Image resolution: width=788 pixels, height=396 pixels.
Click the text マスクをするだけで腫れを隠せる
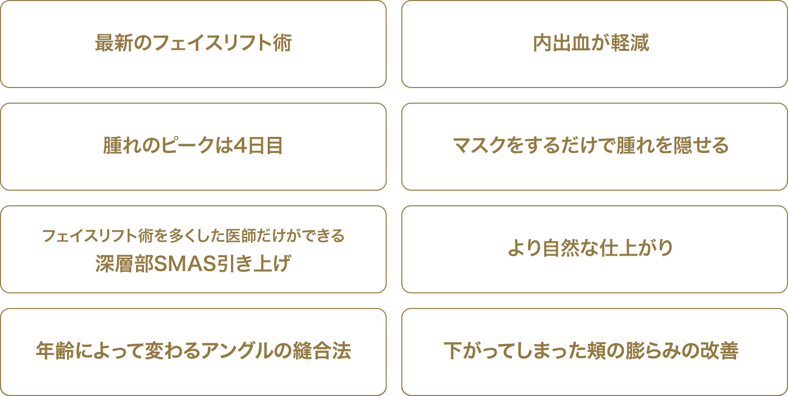click(x=591, y=146)
